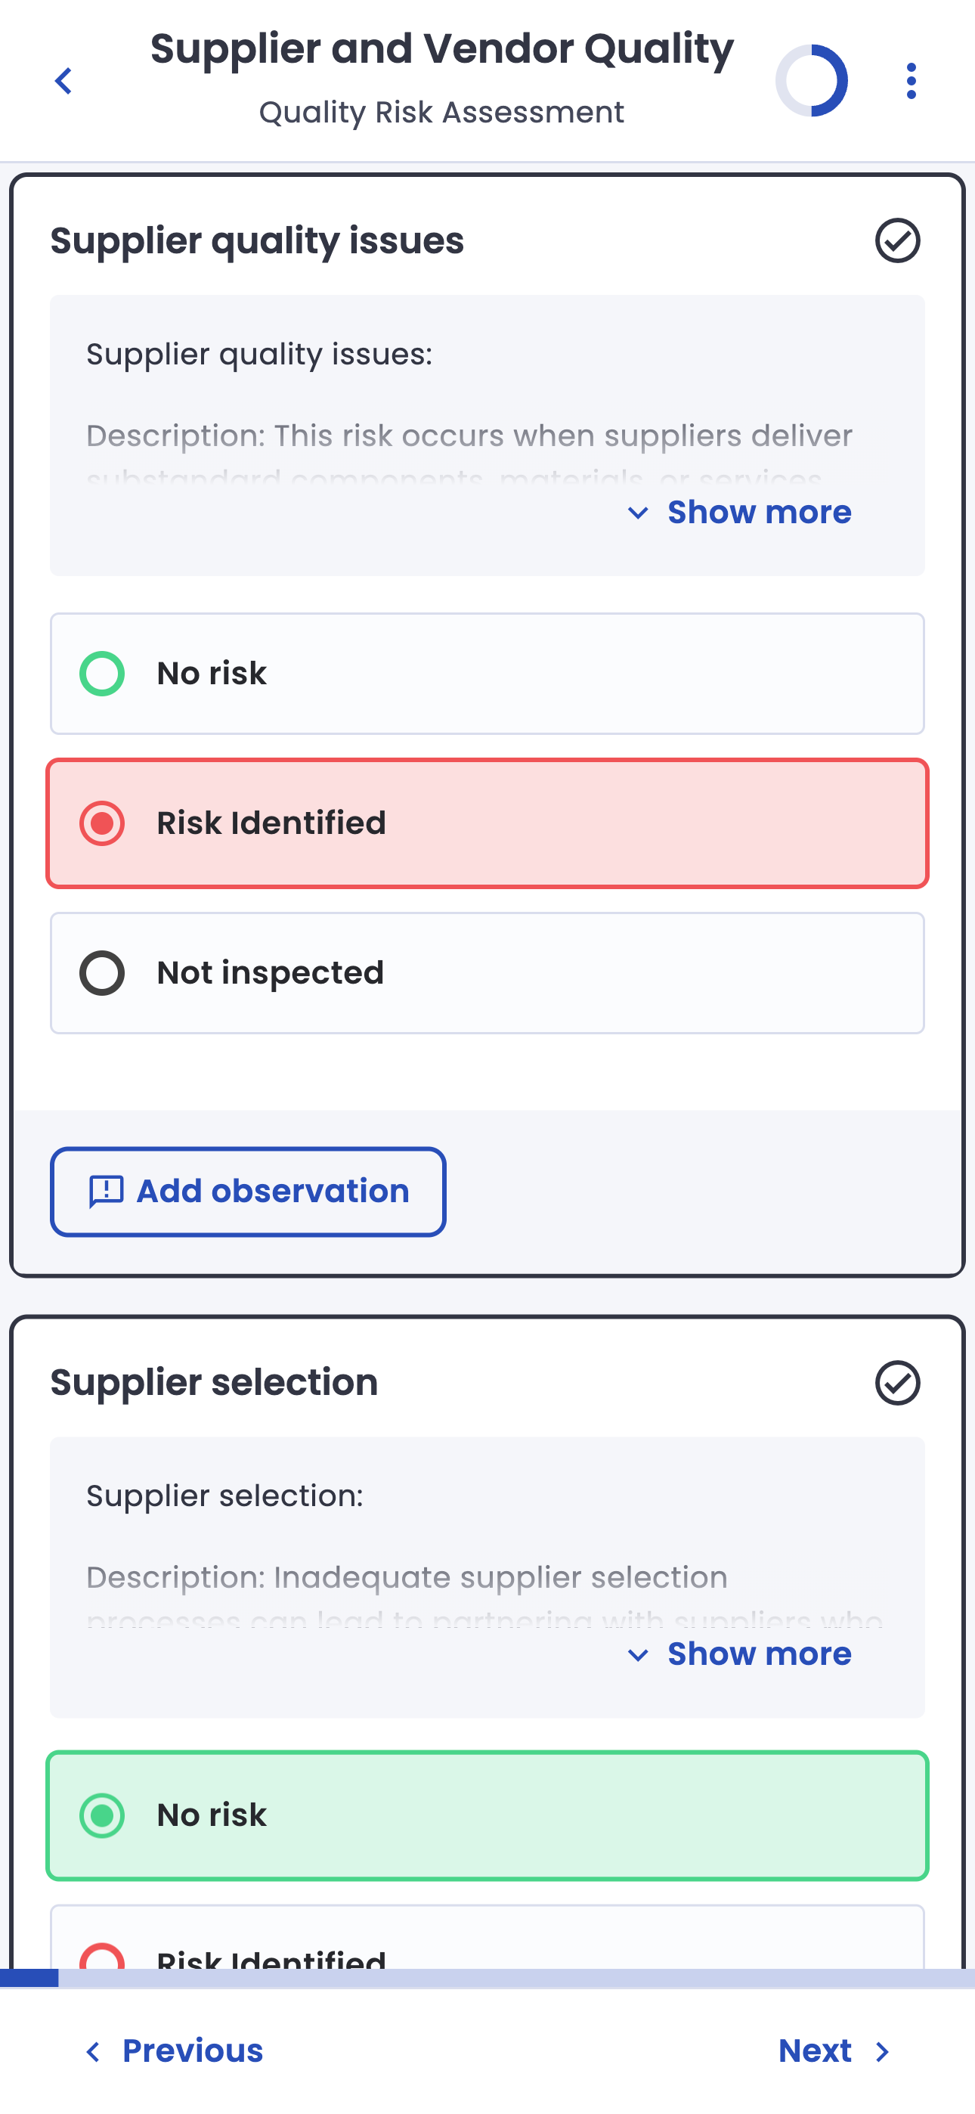The height and width of the screenshot is (2114, 975).
Task: Open the three-dot overflow menu
Action: click(910, 81)
